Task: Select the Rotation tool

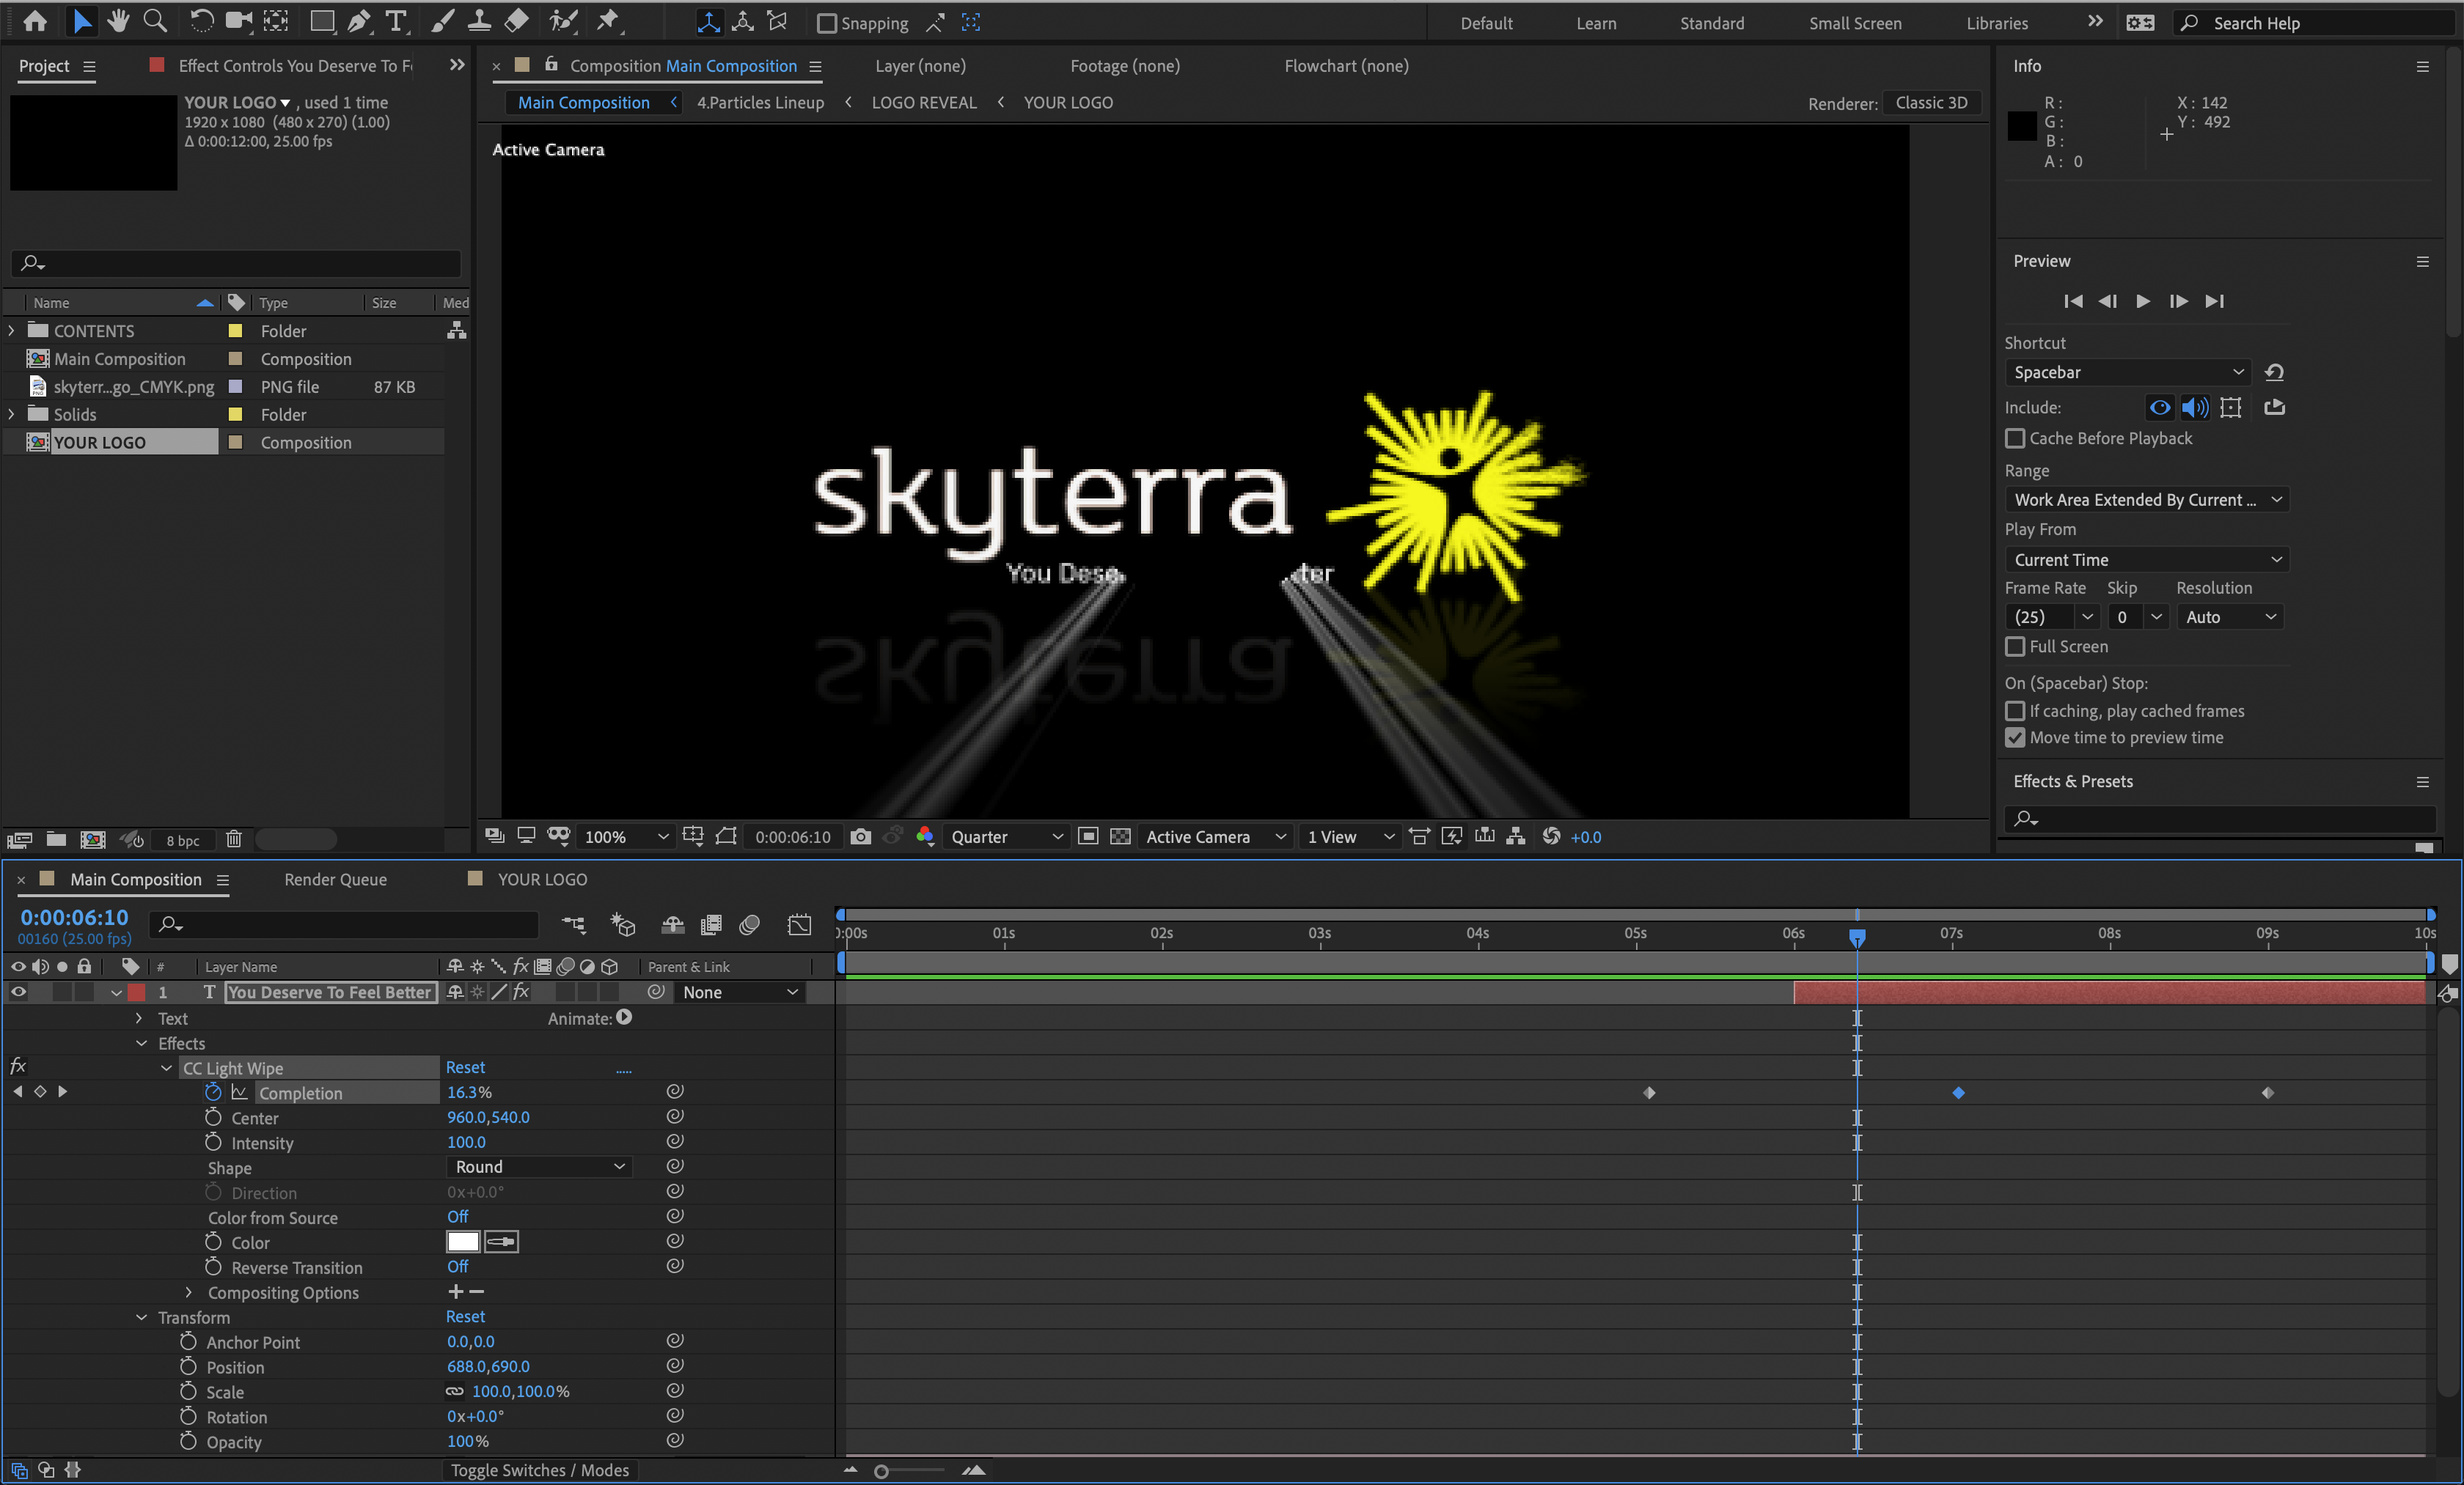Action: [201, 21]
